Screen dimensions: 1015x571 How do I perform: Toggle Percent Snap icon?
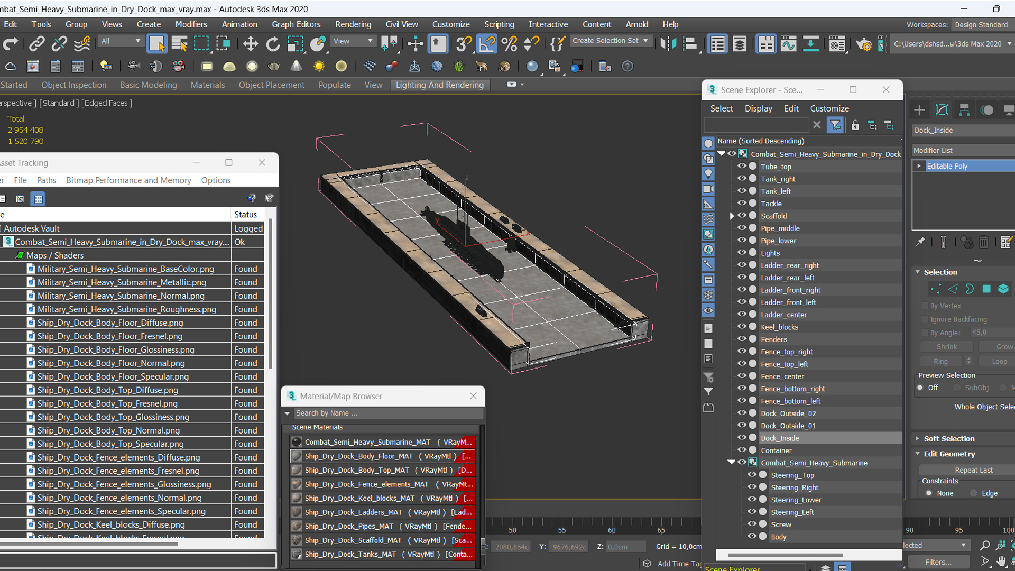[510, 44]
